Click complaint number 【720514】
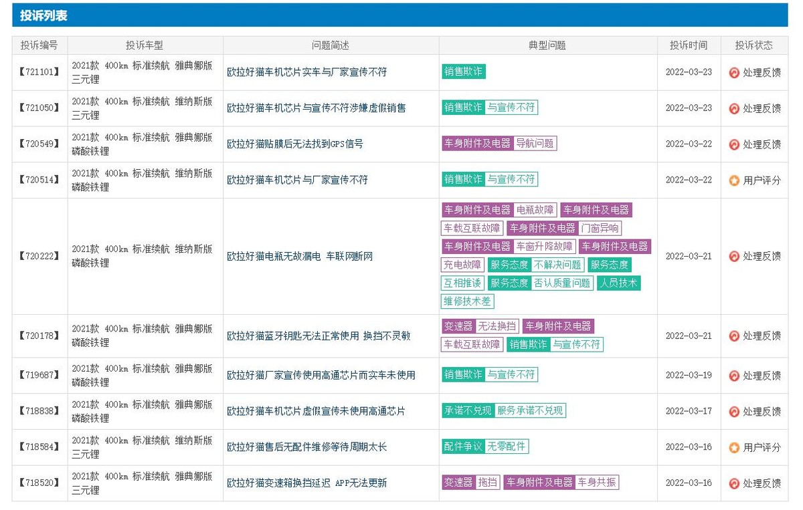The width and height of the screenshot is (803, 510). click(x=39, y=180)
